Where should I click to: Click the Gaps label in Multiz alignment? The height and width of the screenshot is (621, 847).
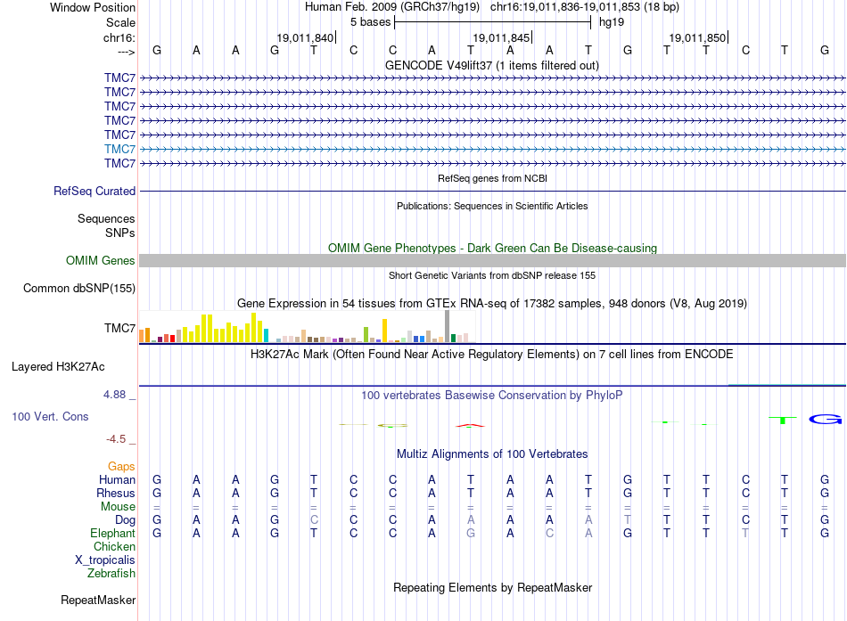click(121, 466)
